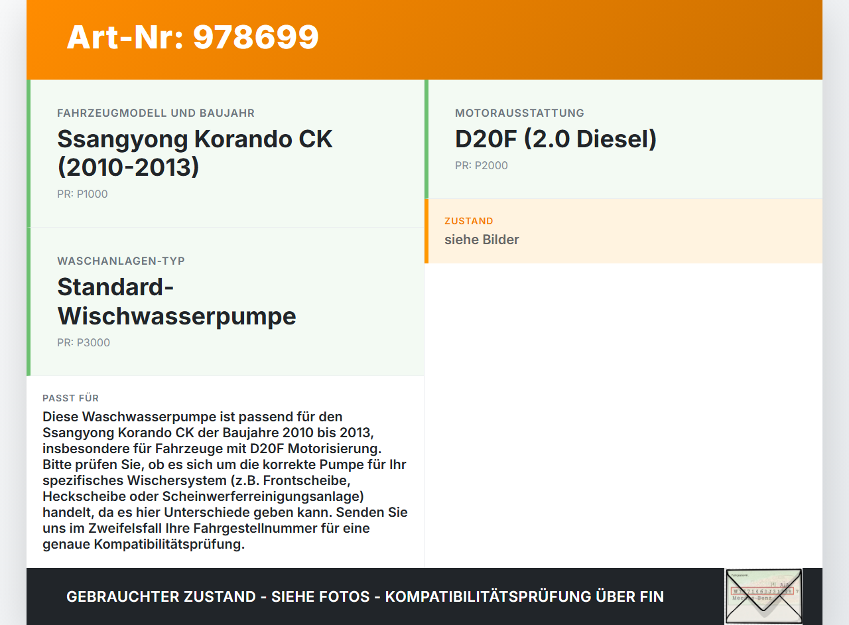Click the ZUSTAND section label

(x=469, y=220)
